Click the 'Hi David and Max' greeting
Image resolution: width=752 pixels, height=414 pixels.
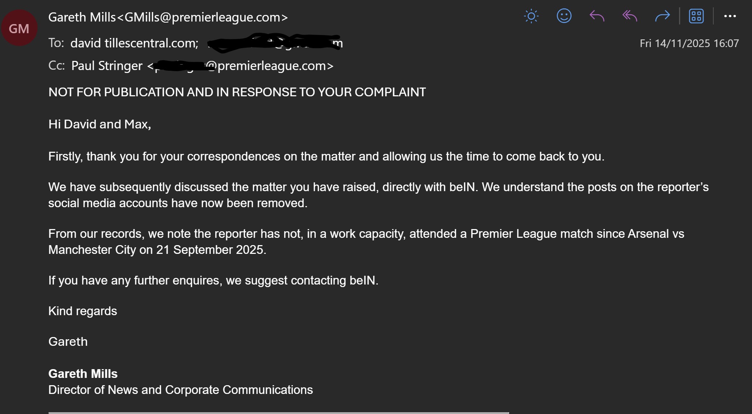click(100, 124)
